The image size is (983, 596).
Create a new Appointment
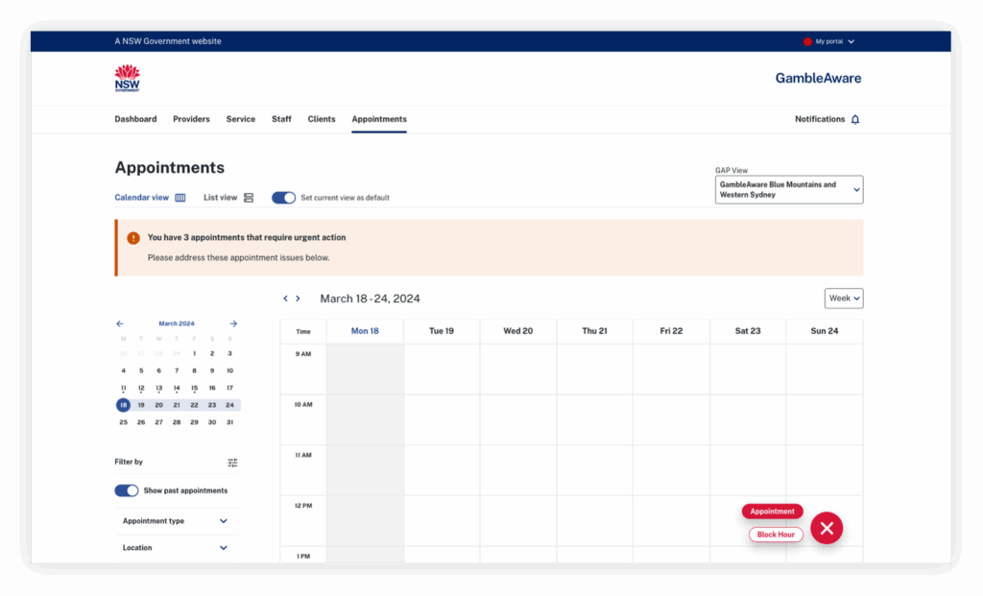(772, 511)
